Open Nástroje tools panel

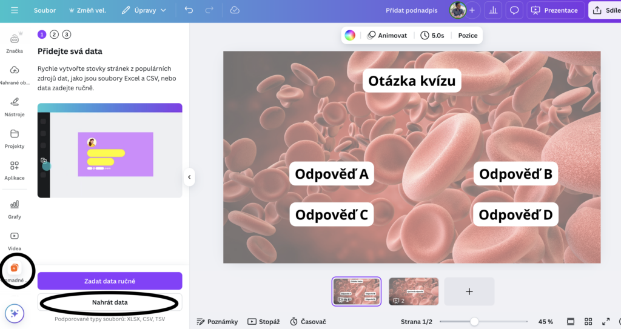point(15,107)
